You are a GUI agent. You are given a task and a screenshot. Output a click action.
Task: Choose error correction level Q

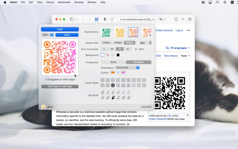tap(120, 49)
